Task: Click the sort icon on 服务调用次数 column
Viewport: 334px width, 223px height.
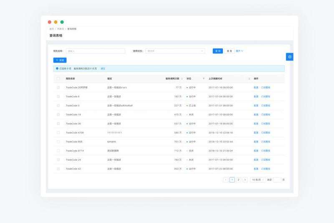Action: tap(182, 79)
